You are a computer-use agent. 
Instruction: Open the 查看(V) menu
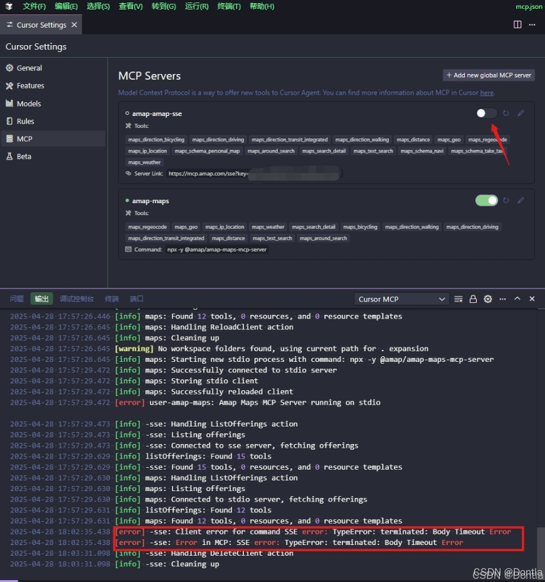tap(130, 6)
